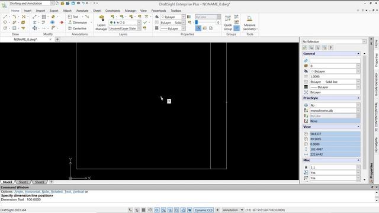Open the No Selection dropdown in Properties panel

tap(364, 41)
